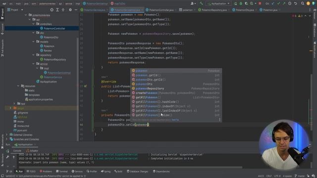
Task: Open the Services tool window
Action: click(77, 172)
